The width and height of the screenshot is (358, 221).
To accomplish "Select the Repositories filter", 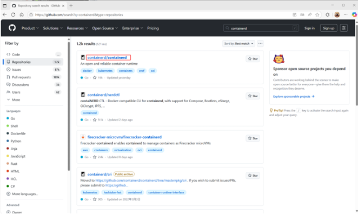I will pyautogui.click(x=34, y=62).
